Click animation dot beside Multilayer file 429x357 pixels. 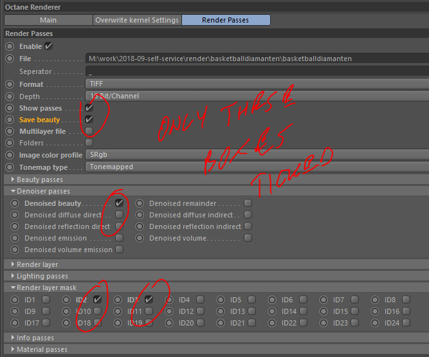click(10, 131)
